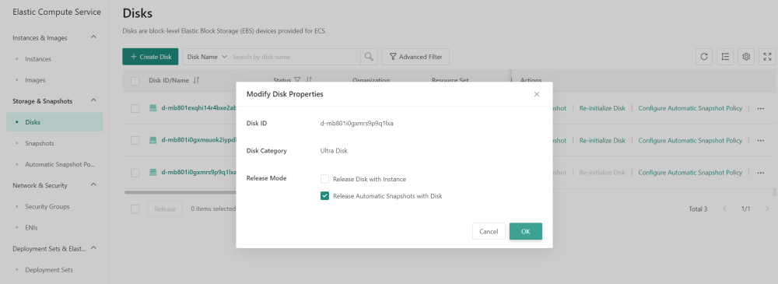
Task: Collapse Deployment Sets & Elastic section
Action: coord(94,248)
